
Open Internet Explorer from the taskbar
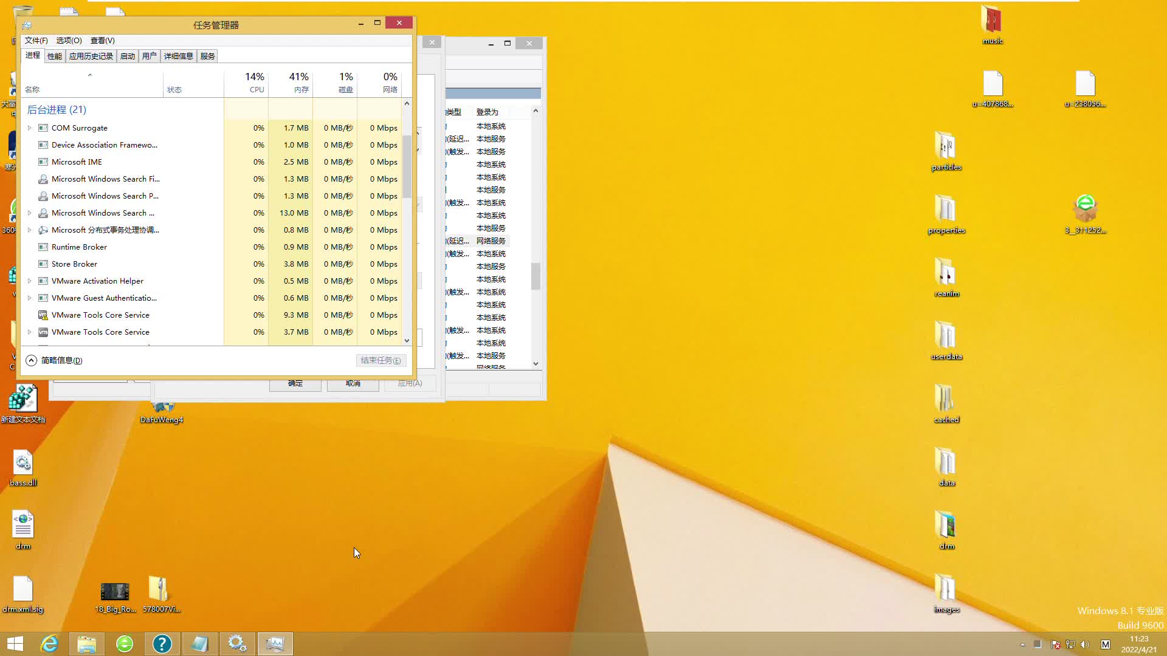pyautogui.click(x=49, y=644)
